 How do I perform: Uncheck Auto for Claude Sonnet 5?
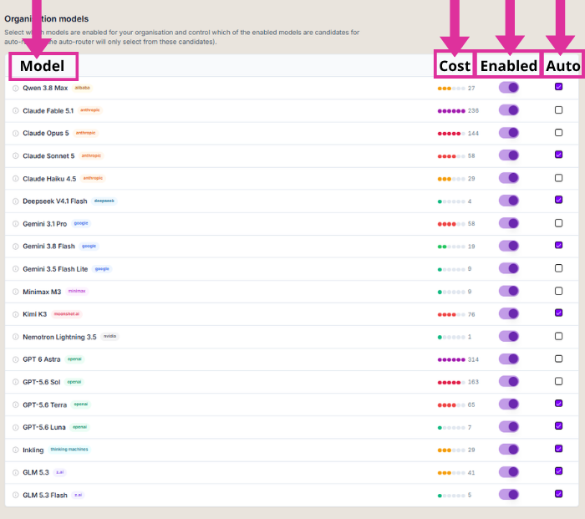pyautogui.click(x=558, y=155)
